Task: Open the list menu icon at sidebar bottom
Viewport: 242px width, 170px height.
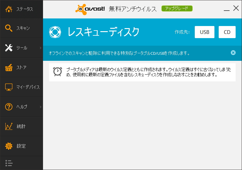Action: [x=9, y=163]
